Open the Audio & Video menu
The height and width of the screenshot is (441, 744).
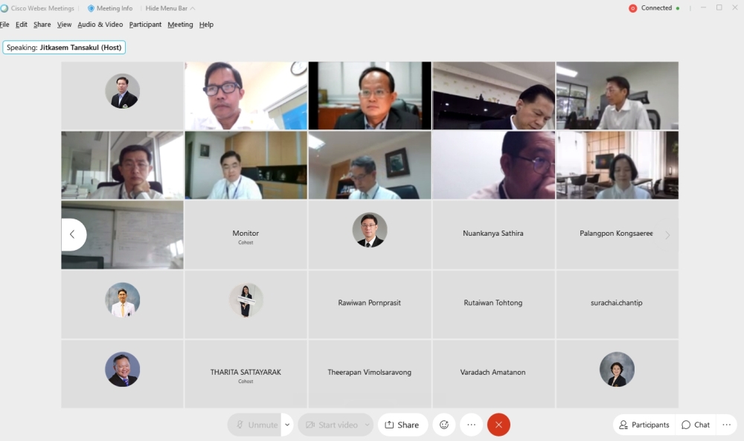[x=100, y=25]
